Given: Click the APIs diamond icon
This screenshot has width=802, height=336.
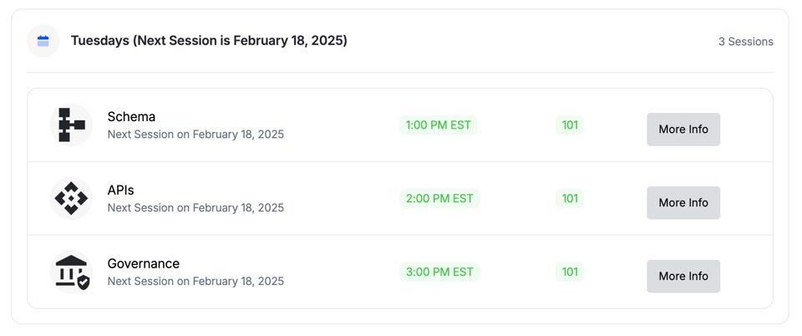Looking at the screenshot, I should click(x=71, y=199).
